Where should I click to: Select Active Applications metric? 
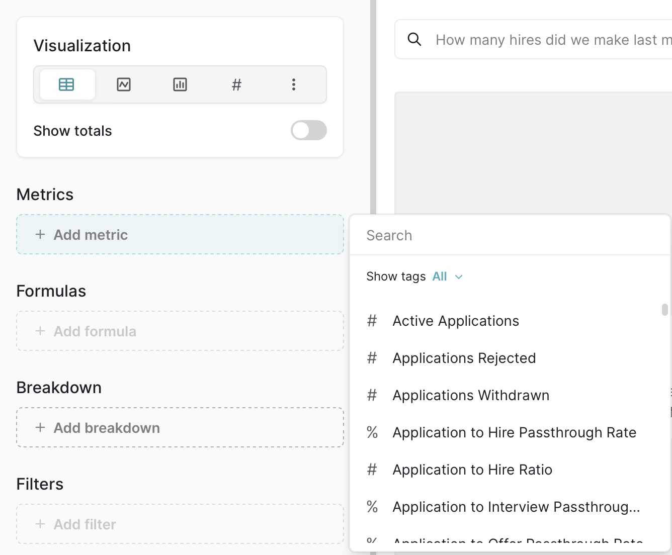coord(456,321)
